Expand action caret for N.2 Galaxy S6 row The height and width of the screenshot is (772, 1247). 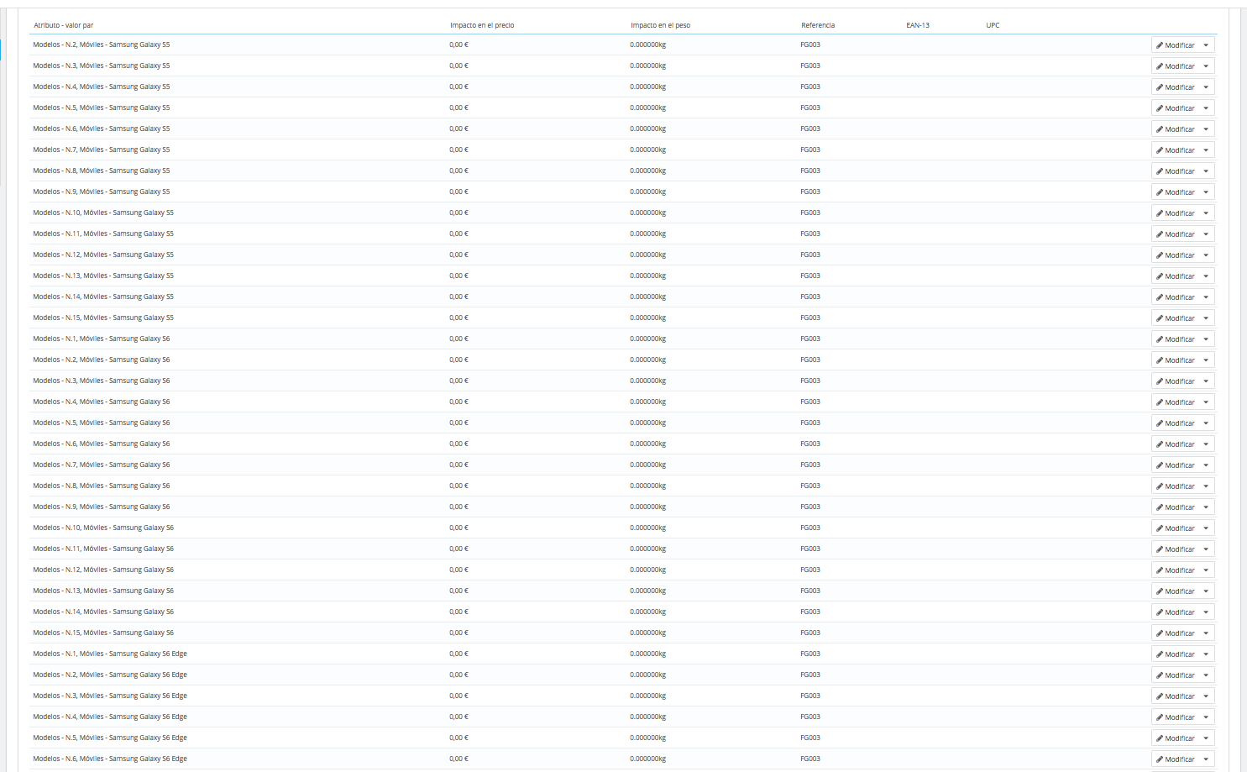coord(1206,360)
